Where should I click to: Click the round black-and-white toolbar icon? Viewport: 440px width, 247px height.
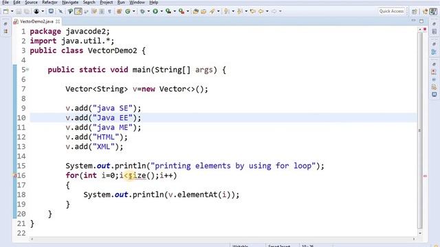[x=36, y=11]
